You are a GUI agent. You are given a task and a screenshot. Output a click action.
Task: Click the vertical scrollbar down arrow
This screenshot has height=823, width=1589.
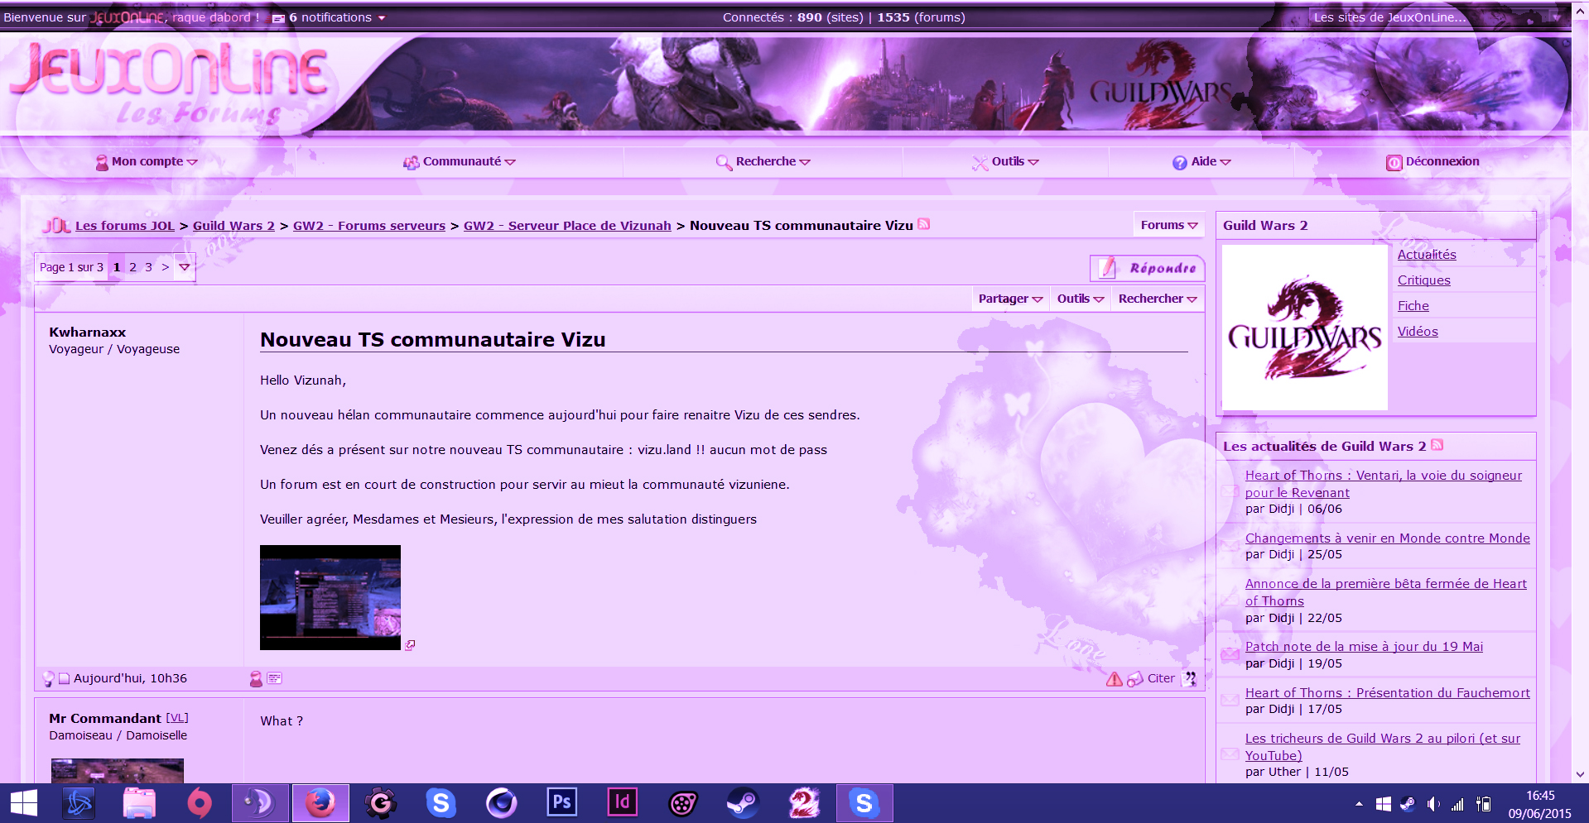pyautogui.click(x=1580, y=774)
